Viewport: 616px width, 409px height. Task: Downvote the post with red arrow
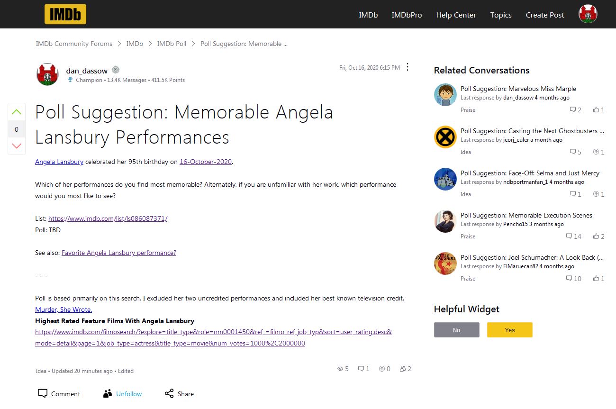tap(17, 146)
